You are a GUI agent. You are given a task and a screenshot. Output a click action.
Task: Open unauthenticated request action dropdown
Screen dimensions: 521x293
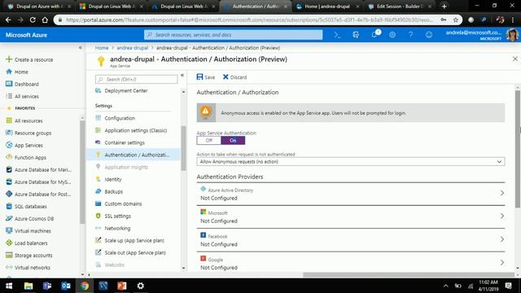click(351, 162)
